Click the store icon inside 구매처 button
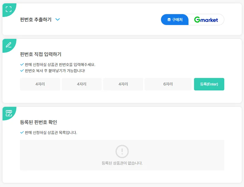Viewport: 244px width, 187px height. pos(169,20)
